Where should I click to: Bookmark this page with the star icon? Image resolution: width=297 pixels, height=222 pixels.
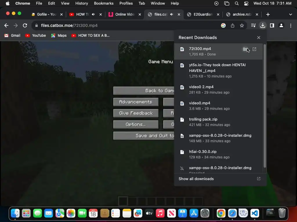[x=242, y=25]
